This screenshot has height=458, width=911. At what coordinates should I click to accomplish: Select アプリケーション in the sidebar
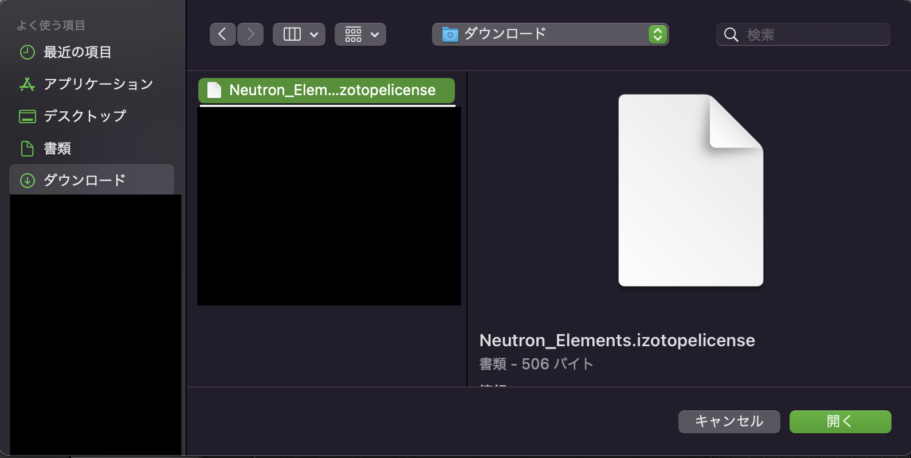coord(92,84)
